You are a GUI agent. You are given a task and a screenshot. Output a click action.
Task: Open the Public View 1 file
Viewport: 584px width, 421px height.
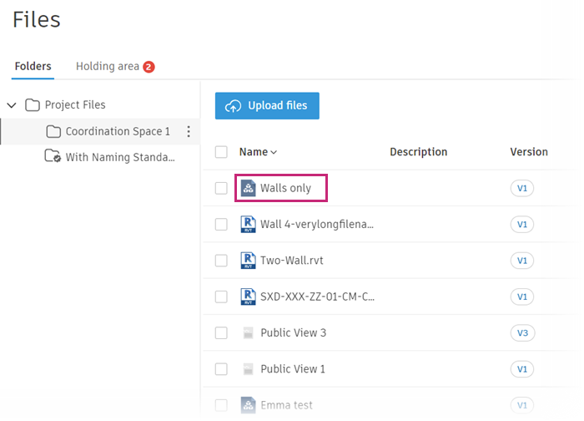tap(293, 369)
